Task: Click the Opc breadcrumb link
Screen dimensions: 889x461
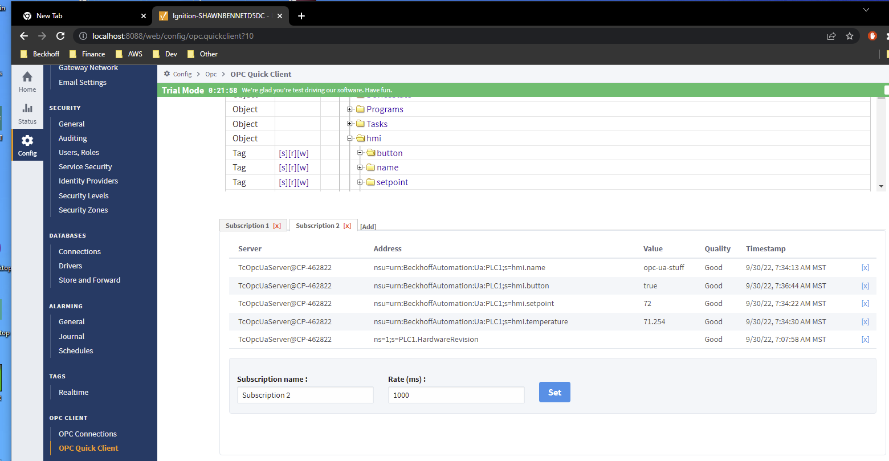Action: click(x=211, y=74)
